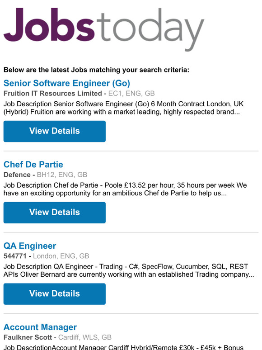Click the EC1, ENG, GB location text
Image resolution: width=262 pixels, height=350 pixels.
click(131, 93)
